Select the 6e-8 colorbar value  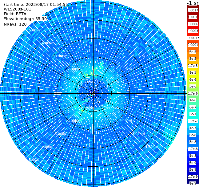(193, 135)
